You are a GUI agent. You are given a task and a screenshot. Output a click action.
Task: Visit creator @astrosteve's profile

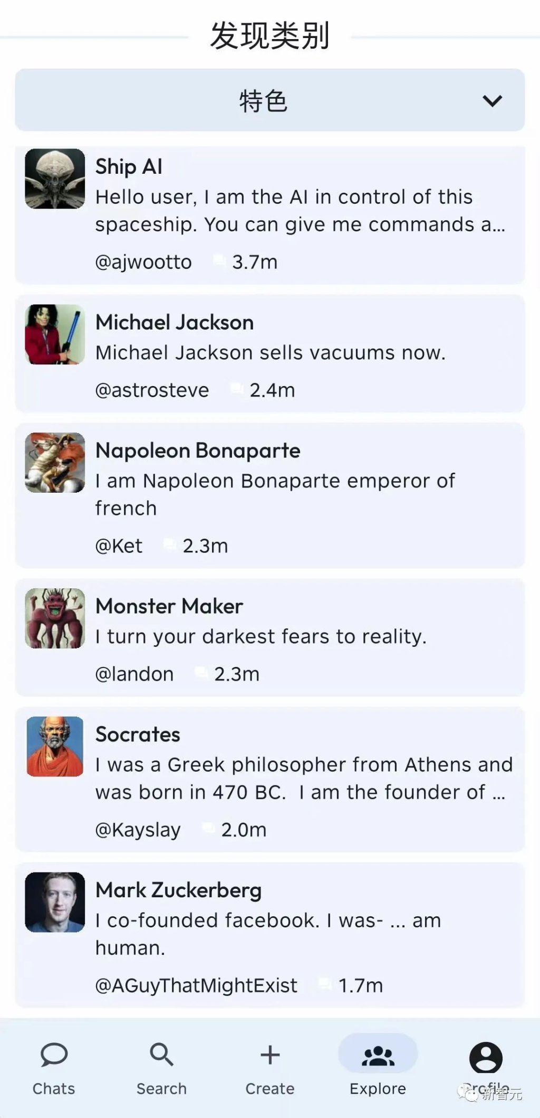click(152, 390)
